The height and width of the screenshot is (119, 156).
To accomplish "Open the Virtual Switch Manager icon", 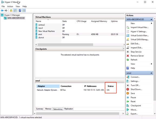I will click(128, 36).
